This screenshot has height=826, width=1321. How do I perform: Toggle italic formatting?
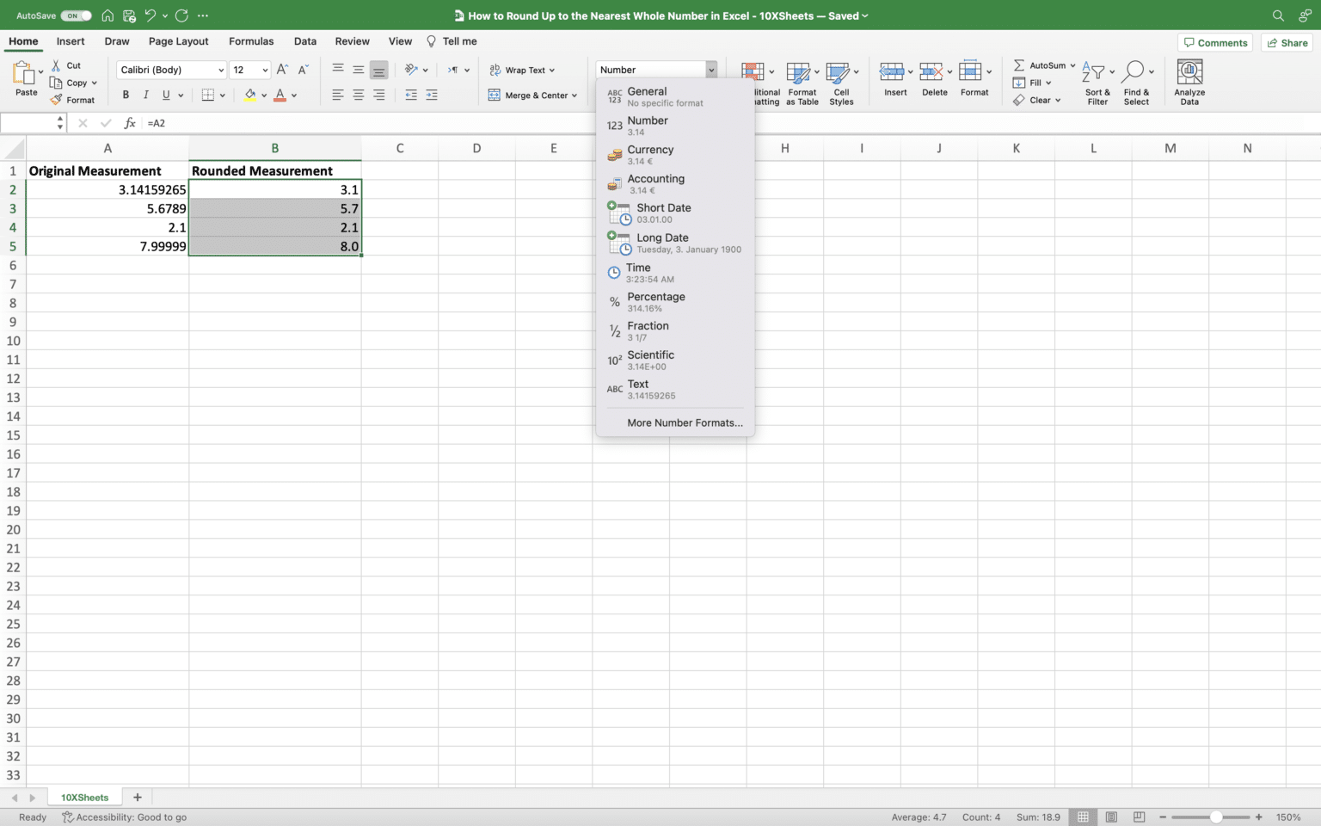click(x=145, y=95)
